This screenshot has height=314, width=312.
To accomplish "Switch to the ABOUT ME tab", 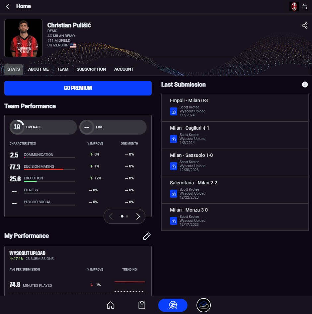I will click(38, 69).
